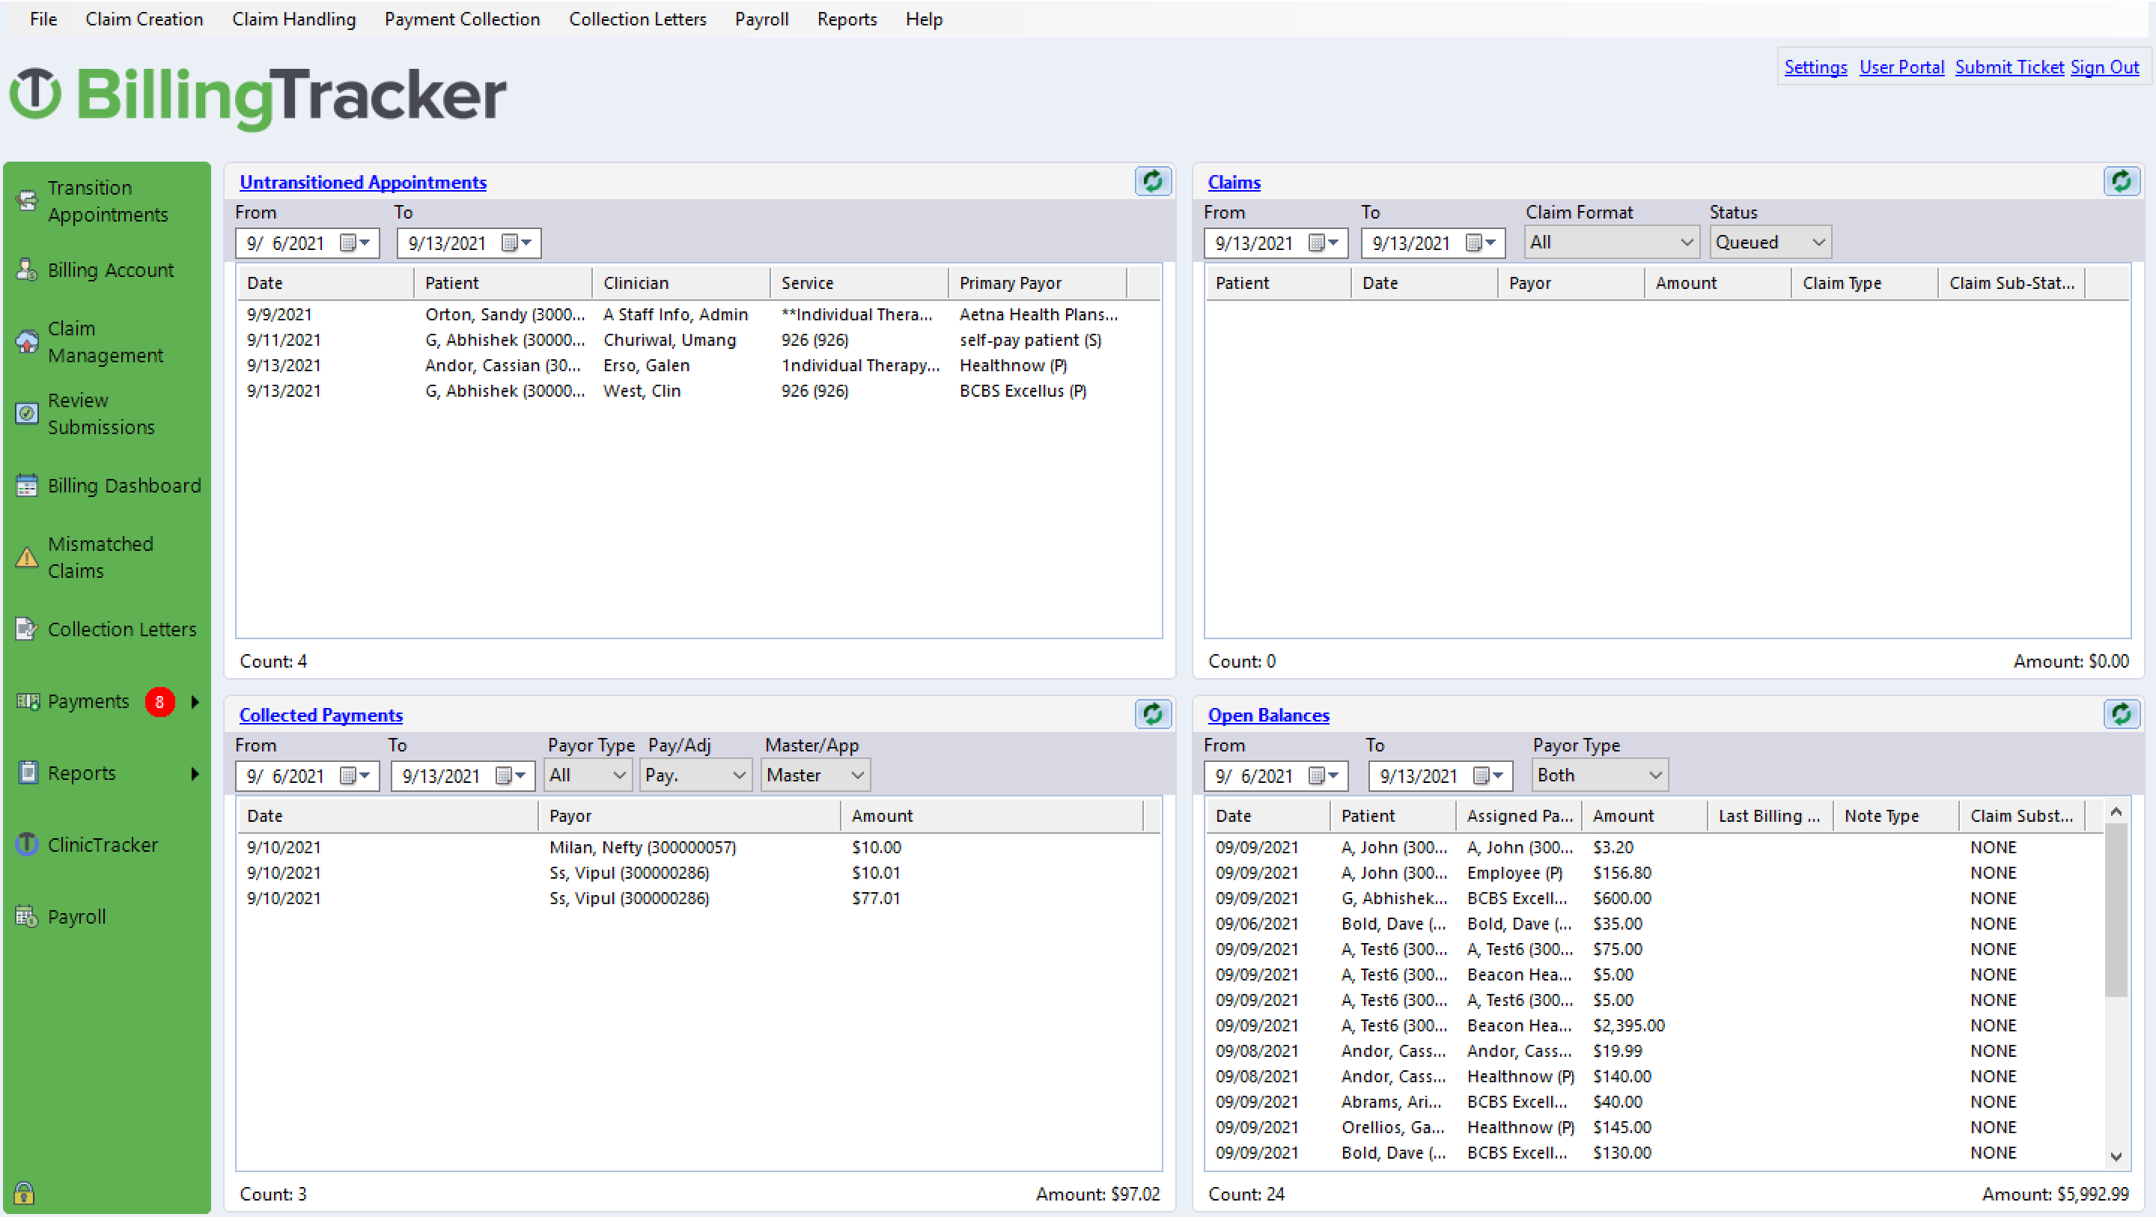Open the Payment Collection menu
Viewport: 2156px width, 1217px height.
(462, 19)
